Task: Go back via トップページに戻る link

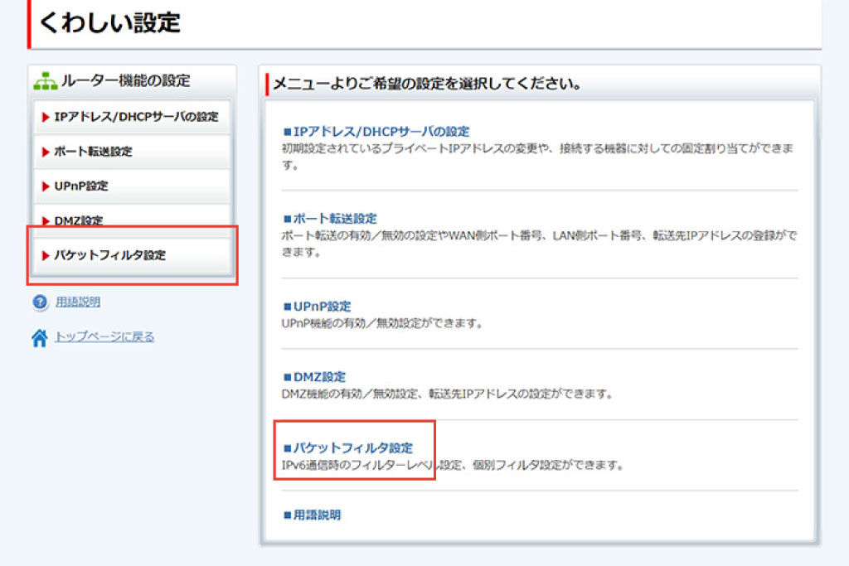Action: (x=104, y=337)
